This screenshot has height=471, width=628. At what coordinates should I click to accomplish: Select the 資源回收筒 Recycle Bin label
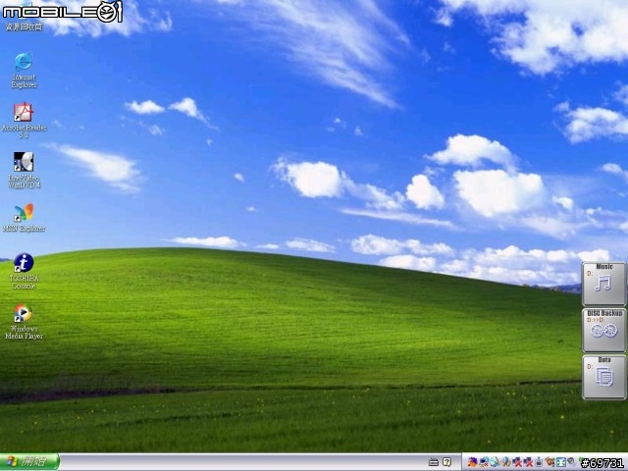pyautogui.click(x=24, y=27)
